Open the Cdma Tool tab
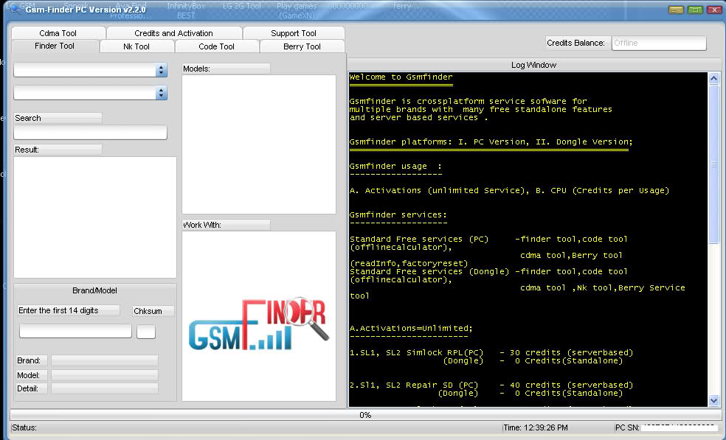This screenshot has height=440, width=726. 58,33
